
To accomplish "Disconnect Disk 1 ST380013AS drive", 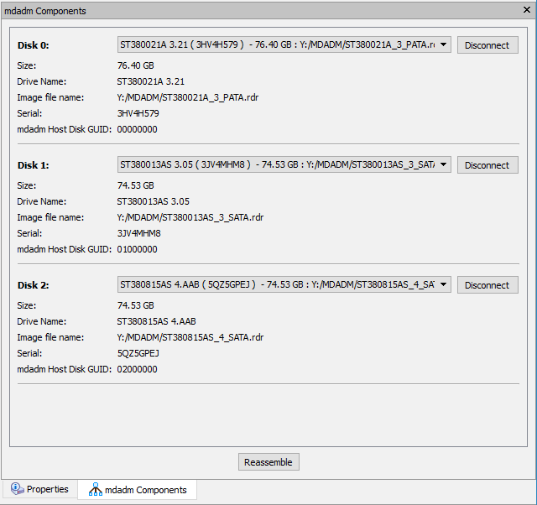I will tap(487, 164).
